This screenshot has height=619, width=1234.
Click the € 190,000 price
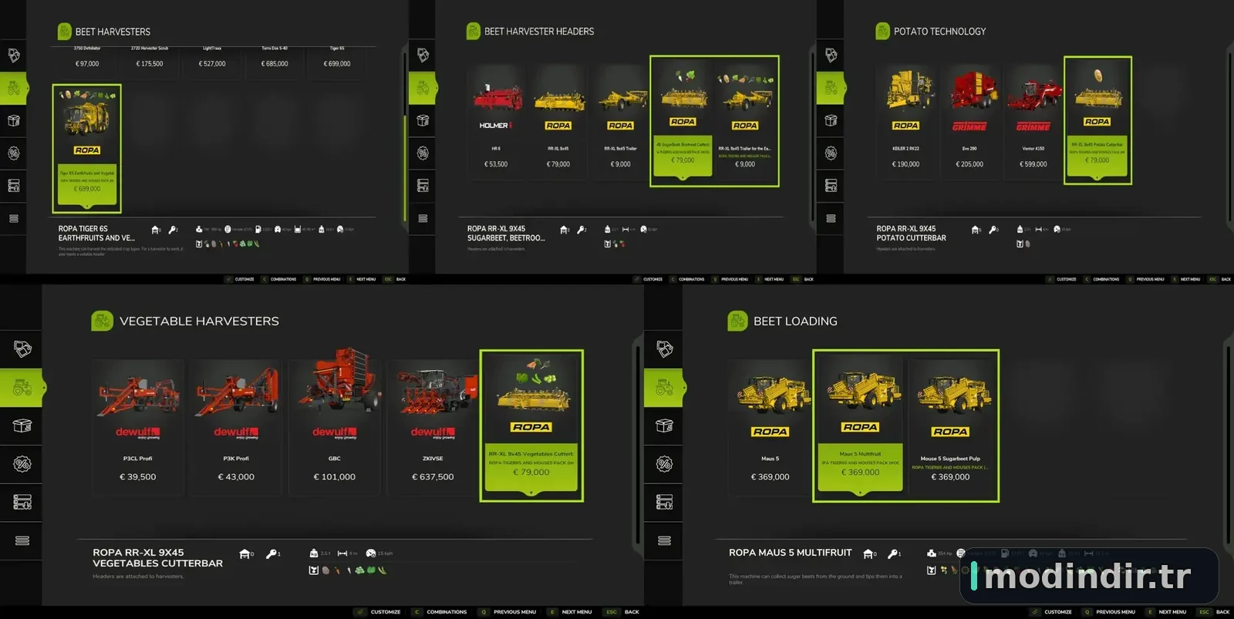[907, 164]
